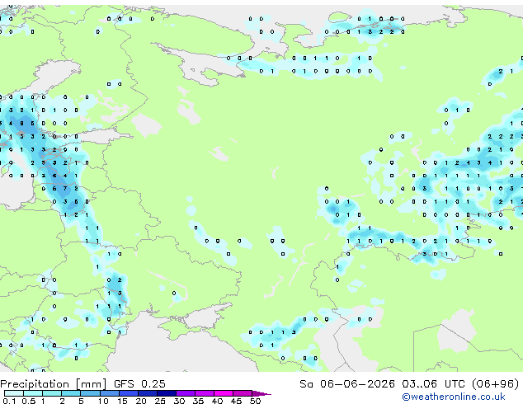Click the legend label "10"

coord(103,401)
